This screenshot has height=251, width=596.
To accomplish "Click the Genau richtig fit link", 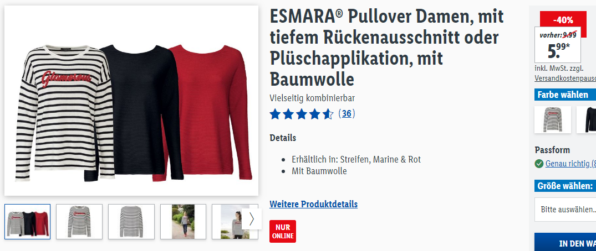I will 570,164.
